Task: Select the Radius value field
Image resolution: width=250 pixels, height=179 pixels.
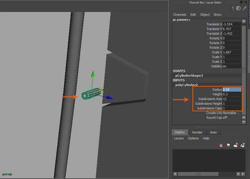Action: pyautogui.click(x=232, y=89)
